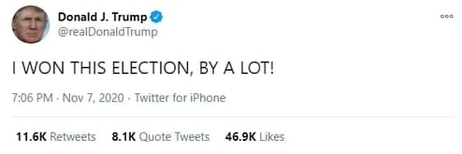
Task: Click the horizontal divider above the stats
Action: pyautogui.click(x=231, y=117)
